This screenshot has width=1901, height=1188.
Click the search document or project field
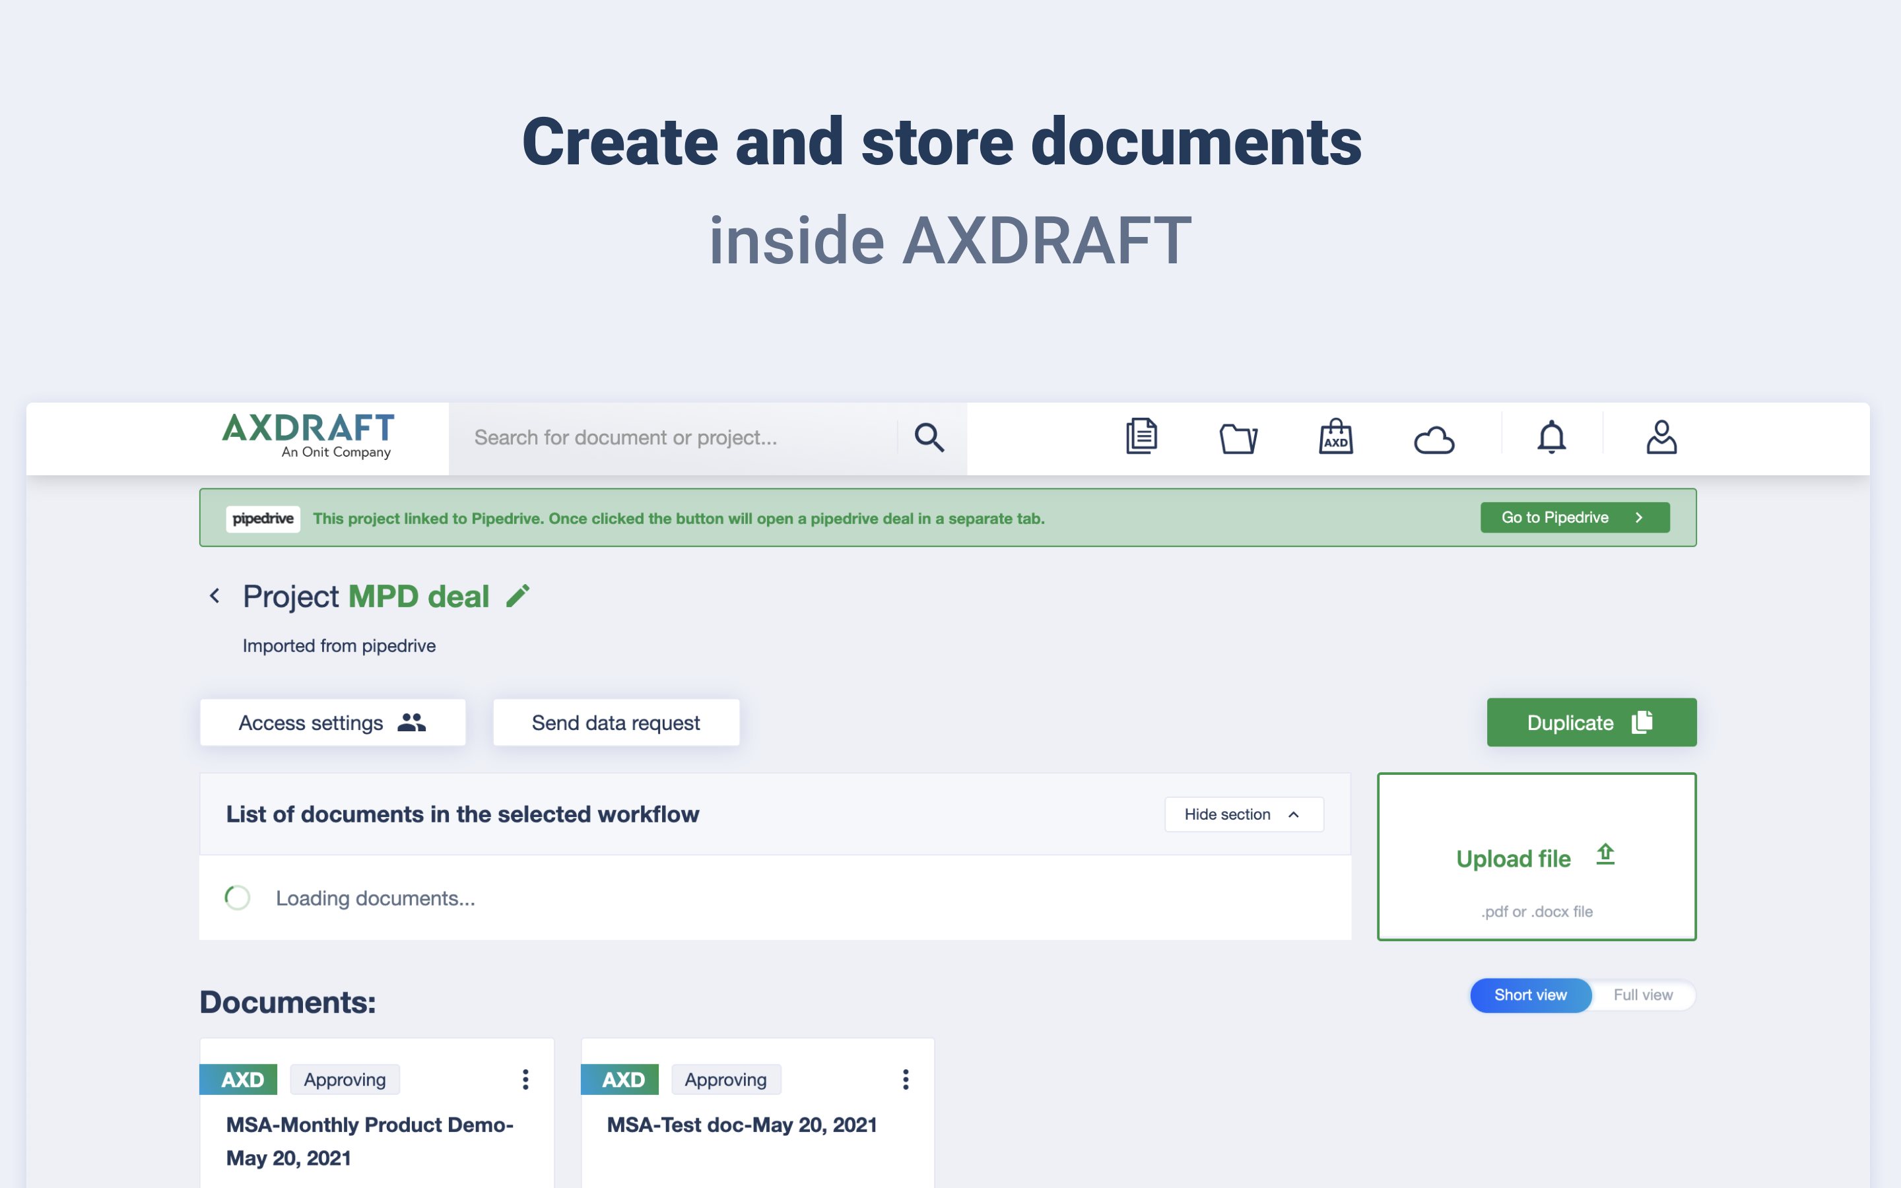pyautogui.click(x=673, y=438)
